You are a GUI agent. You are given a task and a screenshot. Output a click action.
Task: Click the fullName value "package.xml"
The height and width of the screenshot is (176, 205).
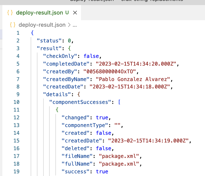coord(119,164)
